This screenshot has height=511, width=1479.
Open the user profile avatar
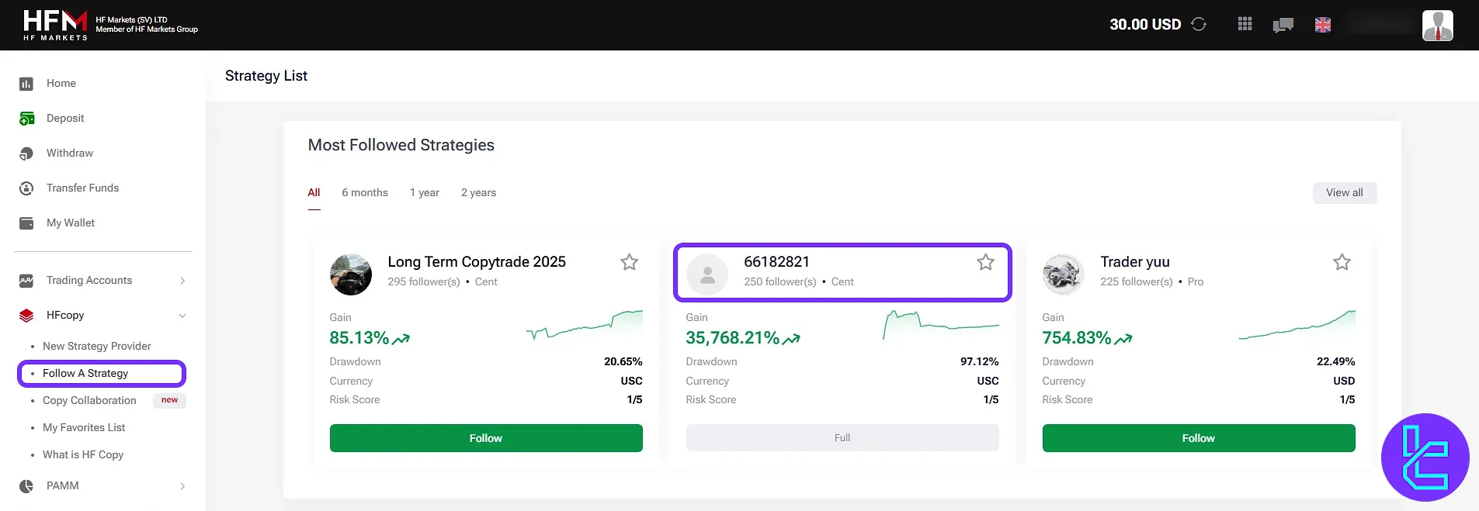click(x=1437, y=25)
